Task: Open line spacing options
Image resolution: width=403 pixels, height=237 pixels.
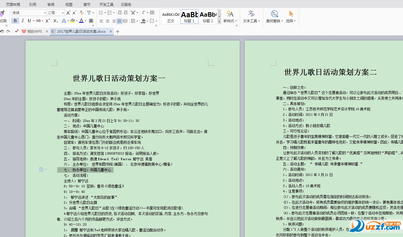Action: tap(133, 21)
